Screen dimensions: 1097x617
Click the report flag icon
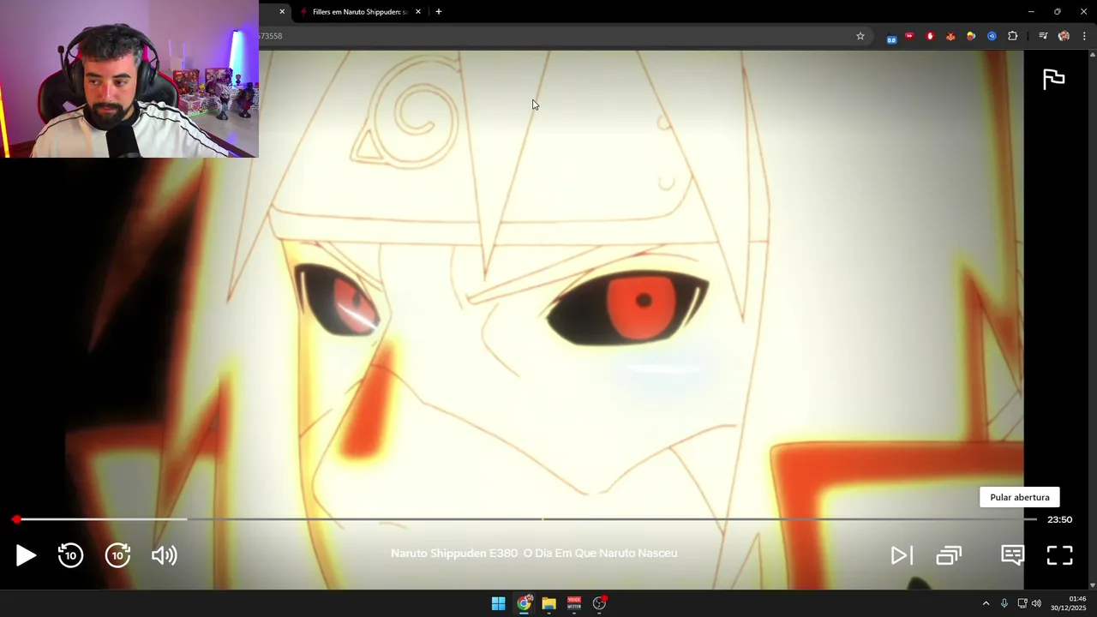click(1053, 79)
